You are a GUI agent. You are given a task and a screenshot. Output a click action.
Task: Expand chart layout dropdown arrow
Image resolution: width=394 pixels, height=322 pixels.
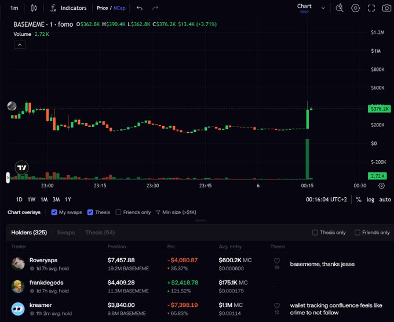point(323,8)
